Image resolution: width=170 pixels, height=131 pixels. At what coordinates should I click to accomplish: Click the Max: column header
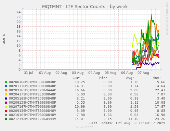157,78
